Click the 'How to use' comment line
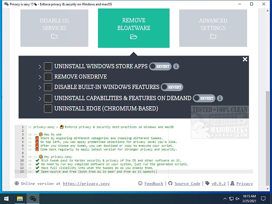 tap(45, 134)
